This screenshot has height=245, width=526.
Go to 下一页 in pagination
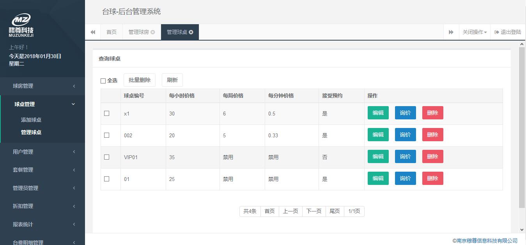tap(313, 211)
